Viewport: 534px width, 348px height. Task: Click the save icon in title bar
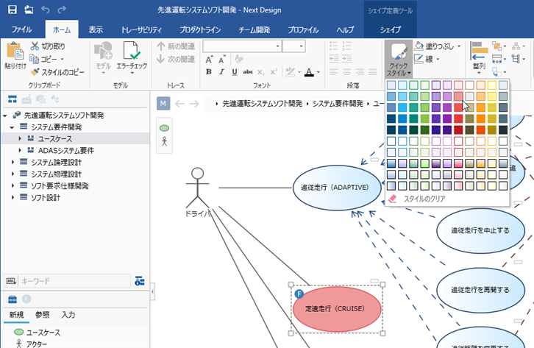coord(12,10)
